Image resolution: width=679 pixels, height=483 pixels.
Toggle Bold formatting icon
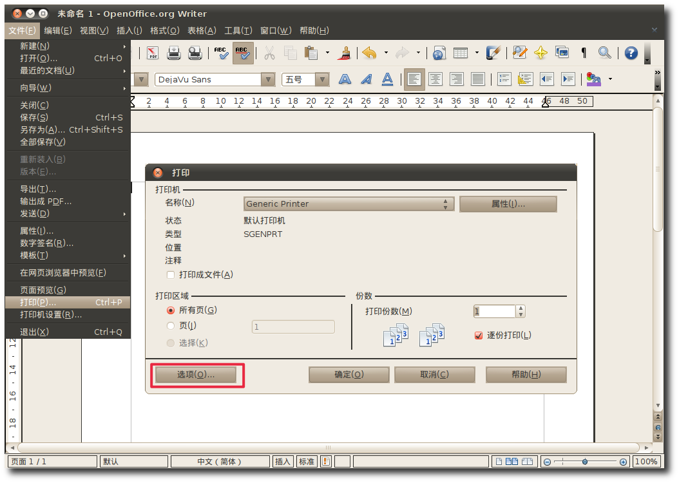pos(345,79)
